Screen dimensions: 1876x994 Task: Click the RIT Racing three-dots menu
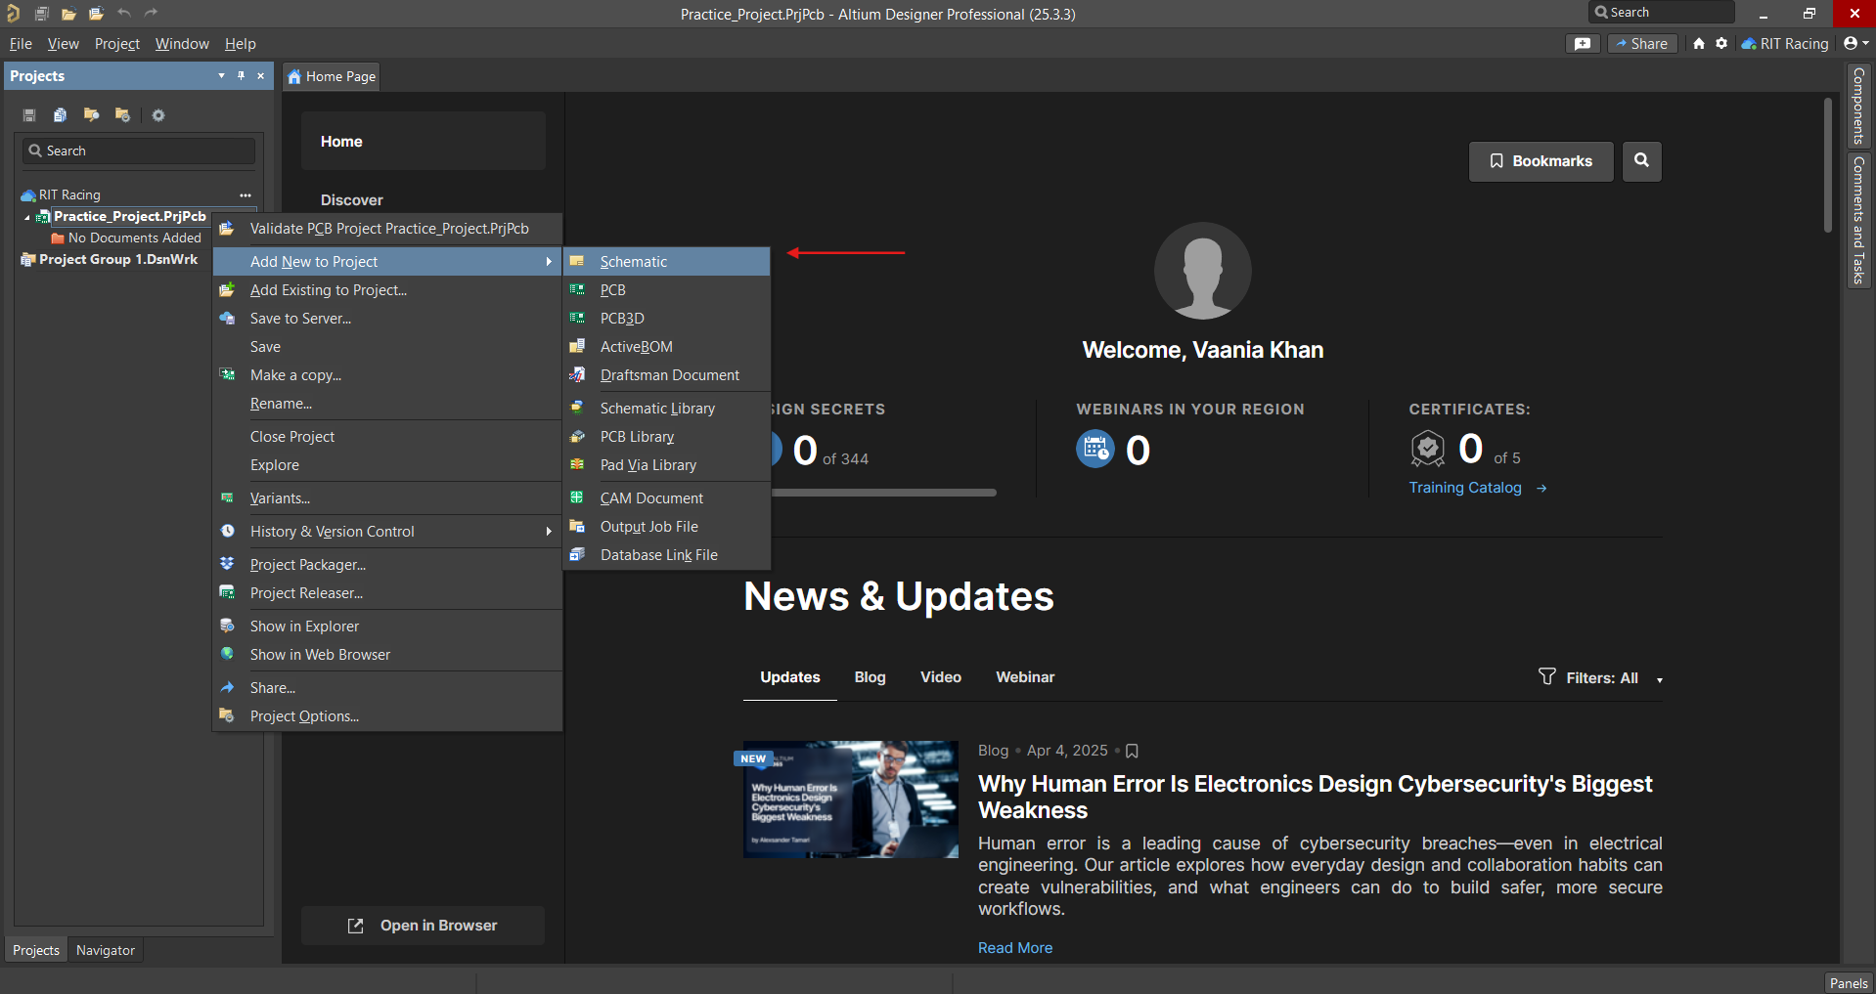coord(246,194)
